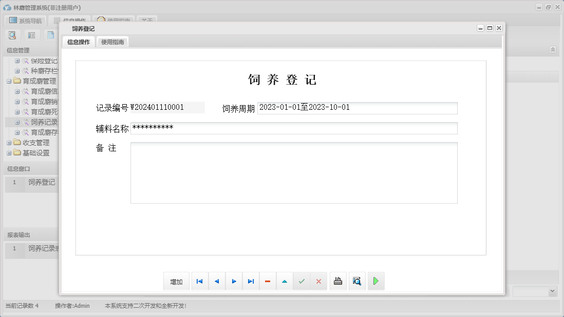Expand the 基础设置 folder node
564x317 pixels.
tap(8, 152)
